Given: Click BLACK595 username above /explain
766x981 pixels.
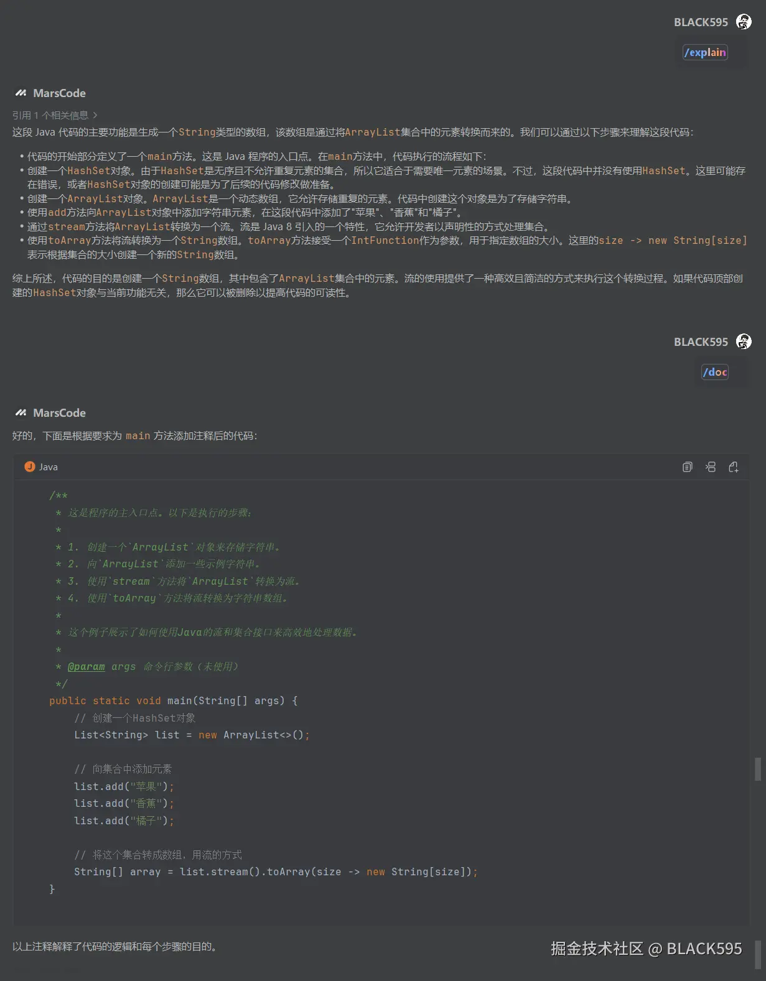Looking at the screenshot, I should (x=701, y=22).
